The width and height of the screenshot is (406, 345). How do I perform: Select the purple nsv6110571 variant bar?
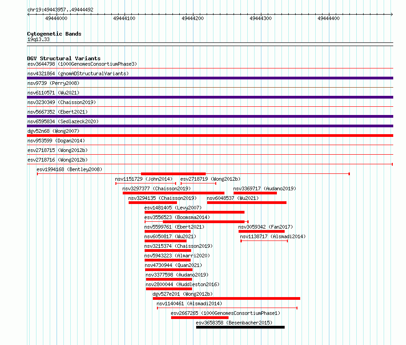(210, 97)
